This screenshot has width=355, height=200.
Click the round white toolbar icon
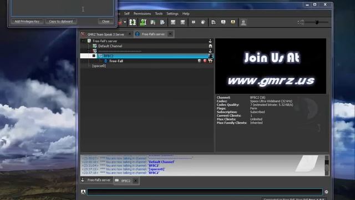(203, 22)
